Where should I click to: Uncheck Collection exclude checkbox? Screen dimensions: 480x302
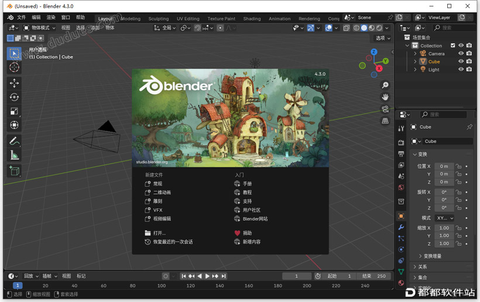[452, 45]
